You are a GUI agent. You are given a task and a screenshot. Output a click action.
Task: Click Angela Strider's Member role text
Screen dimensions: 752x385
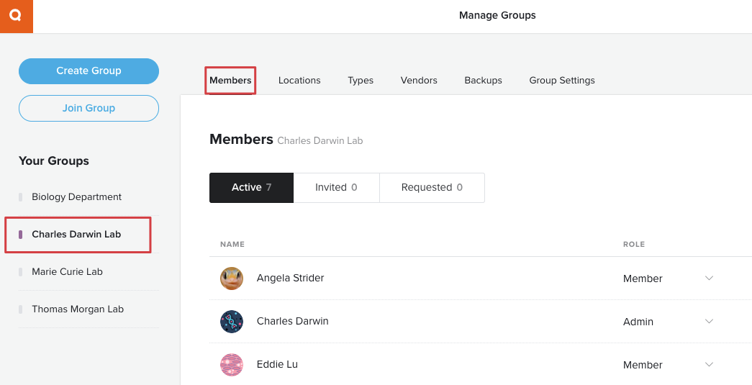pos(643,279)
